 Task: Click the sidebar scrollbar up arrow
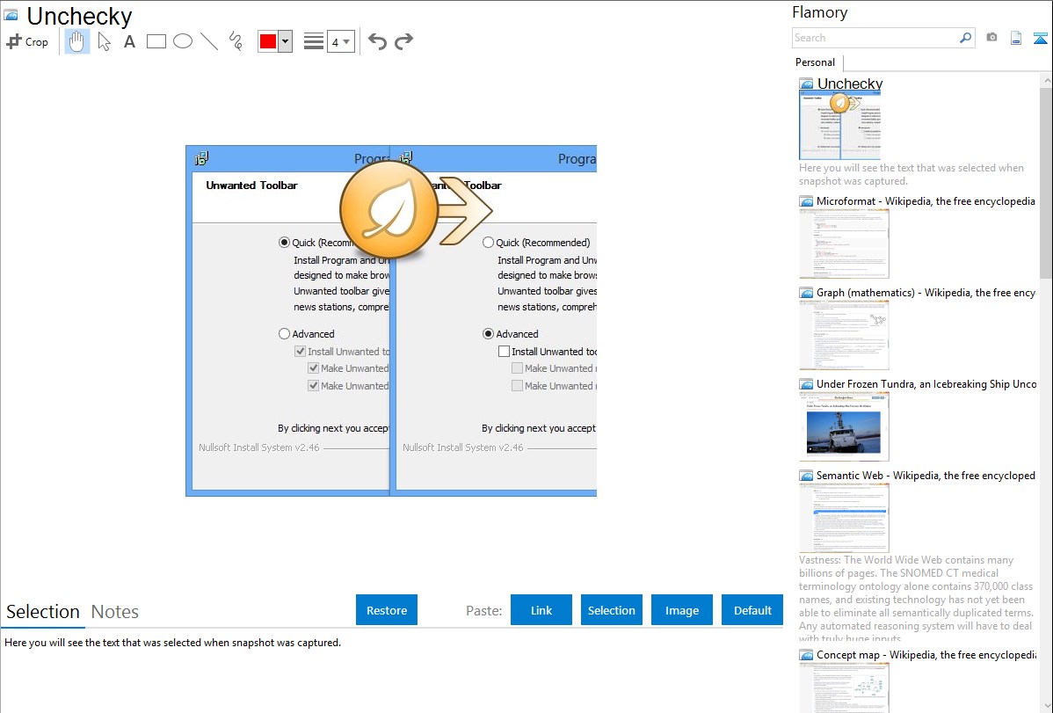coord(1046,80)
